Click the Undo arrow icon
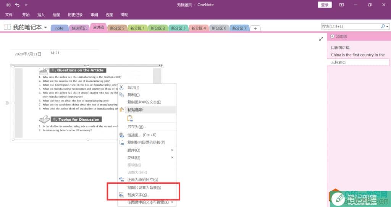Viewport: 391px width, 207px height. click(x=17, y=5)
